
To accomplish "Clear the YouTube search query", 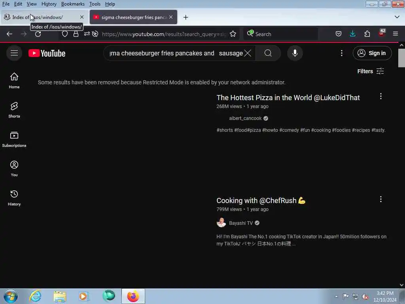I will click(248, 53).
